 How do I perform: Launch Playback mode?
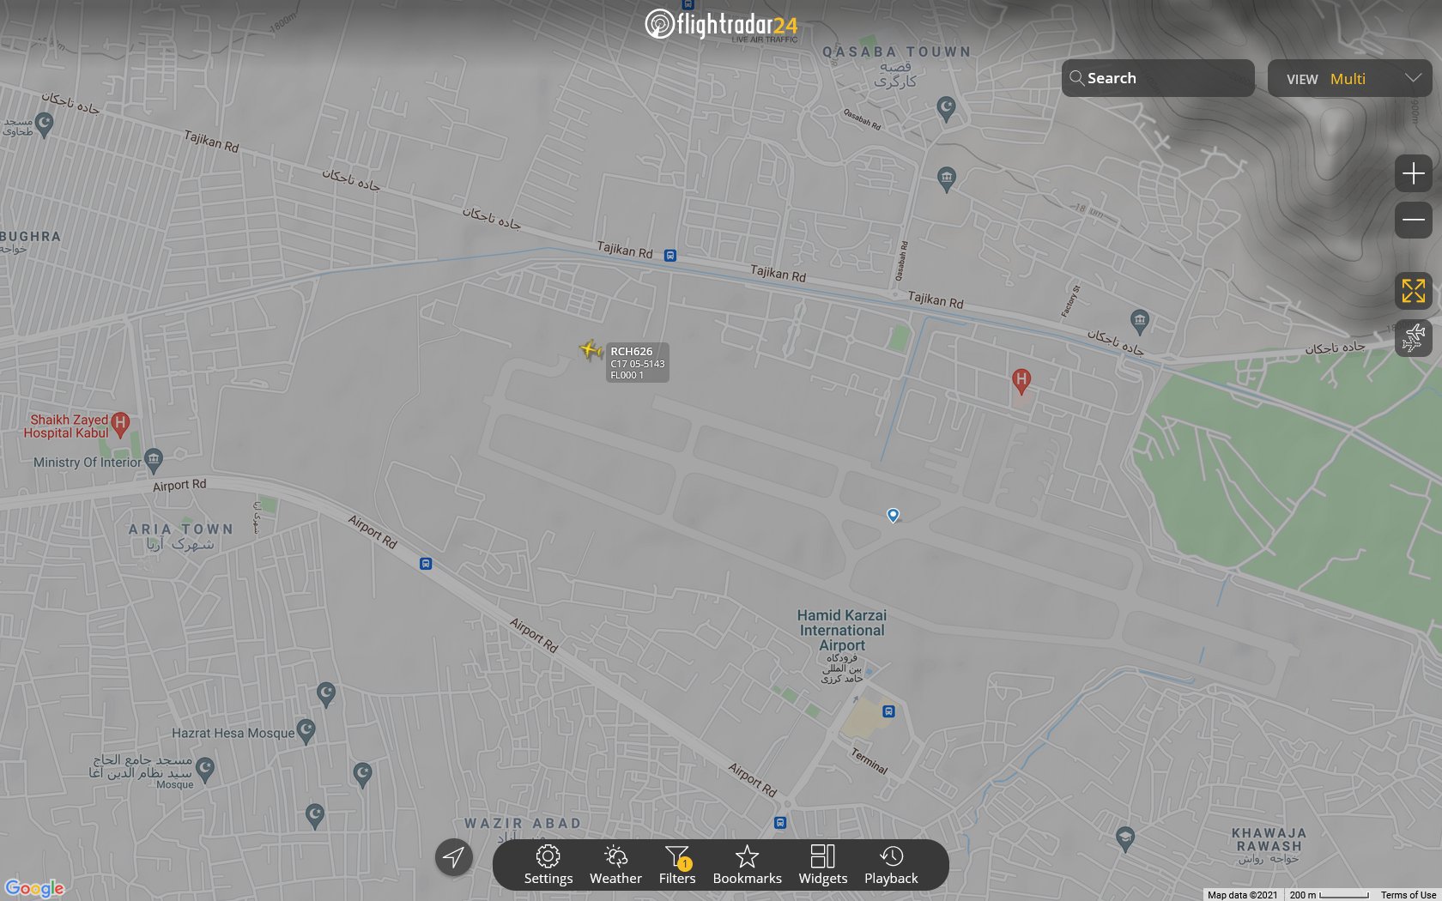point(892,865)
